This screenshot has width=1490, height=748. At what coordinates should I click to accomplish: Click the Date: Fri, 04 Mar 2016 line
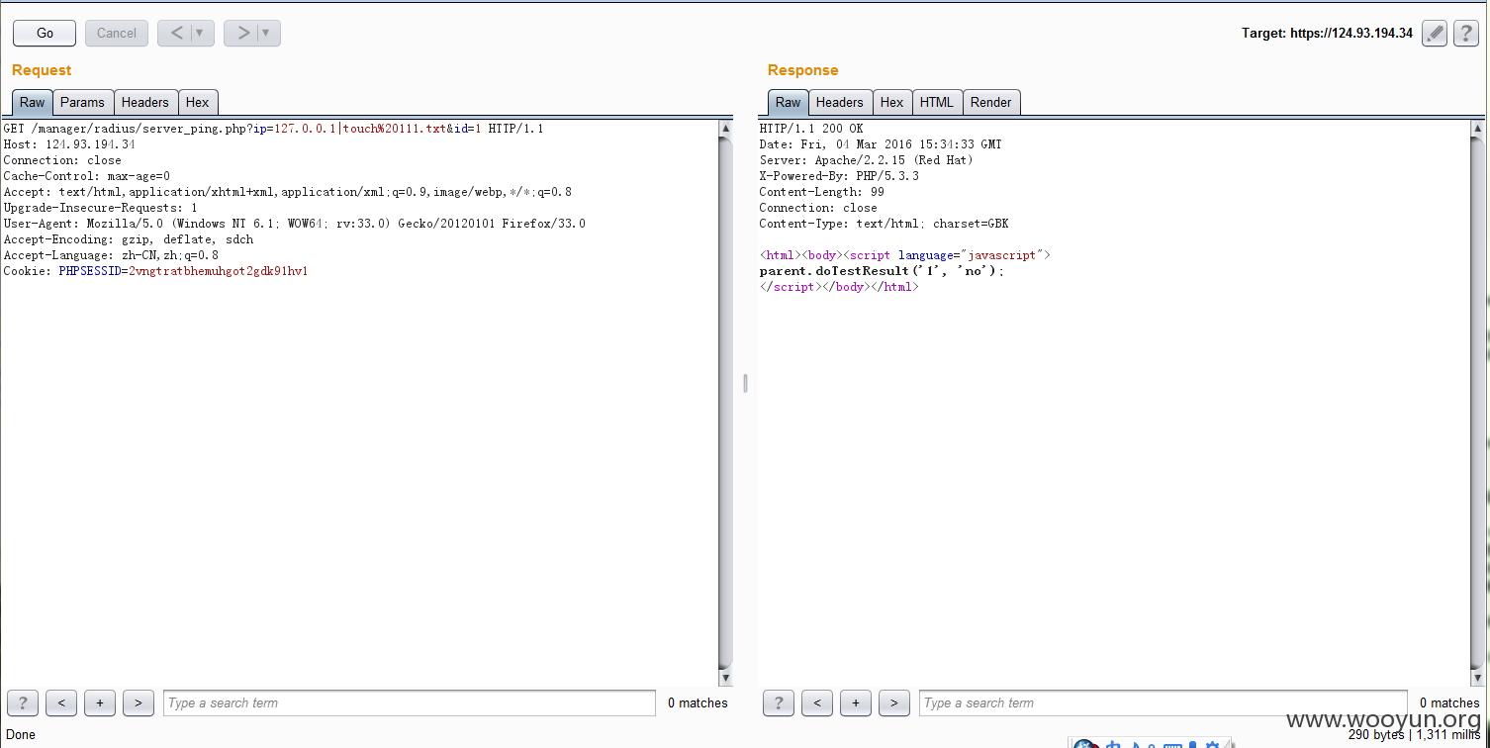click(881, 144)
